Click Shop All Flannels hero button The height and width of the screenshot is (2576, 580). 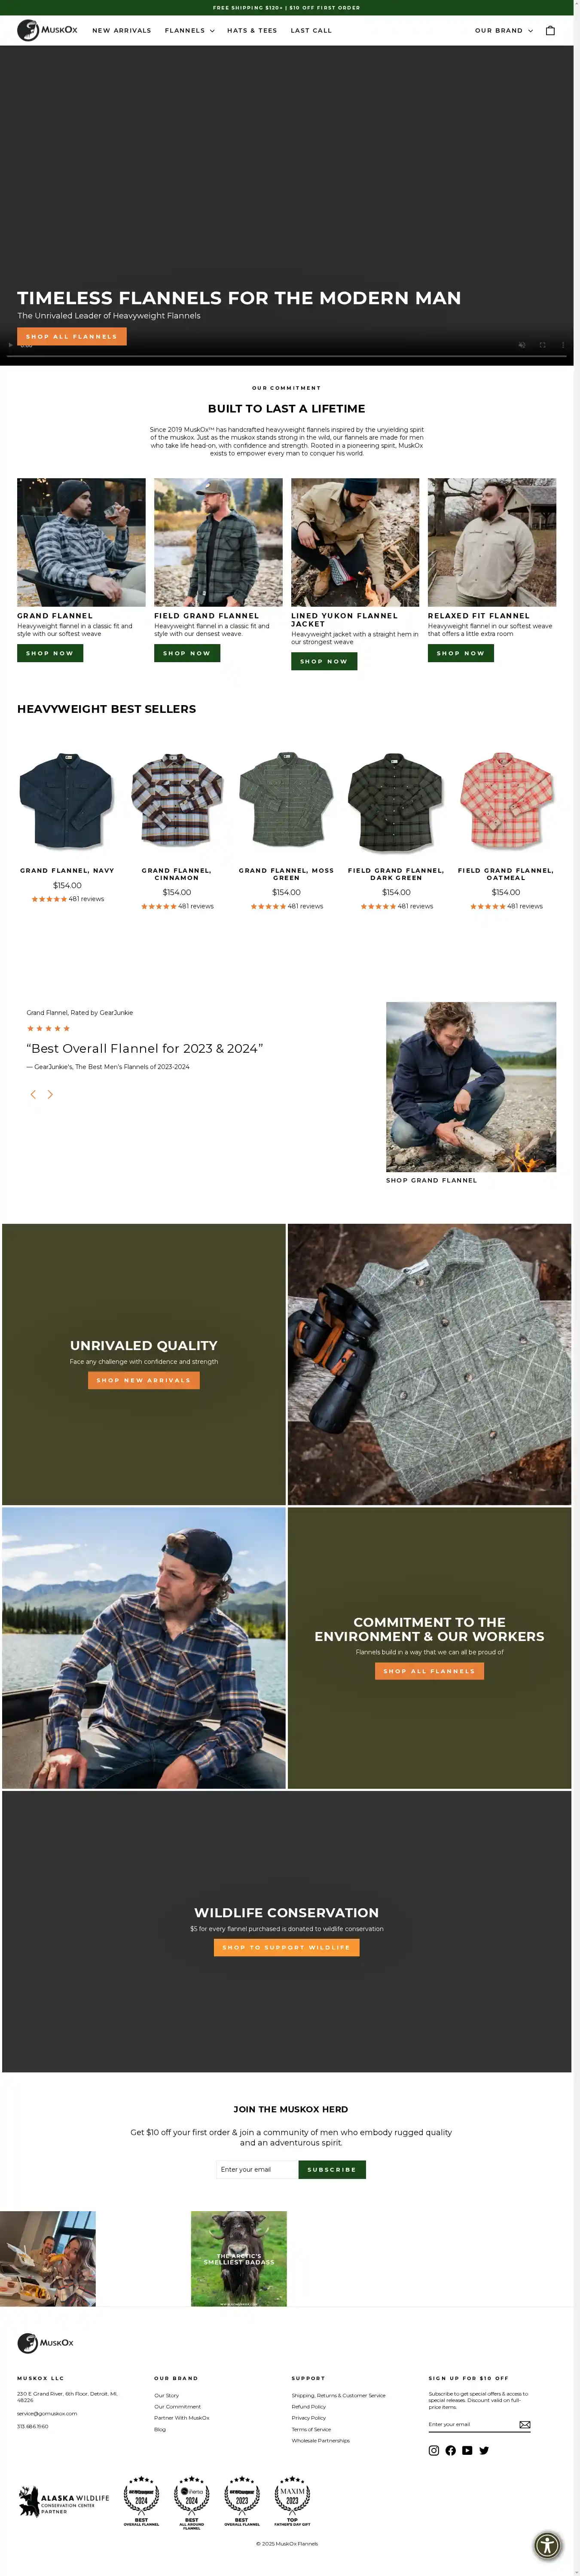pos(72,336)
